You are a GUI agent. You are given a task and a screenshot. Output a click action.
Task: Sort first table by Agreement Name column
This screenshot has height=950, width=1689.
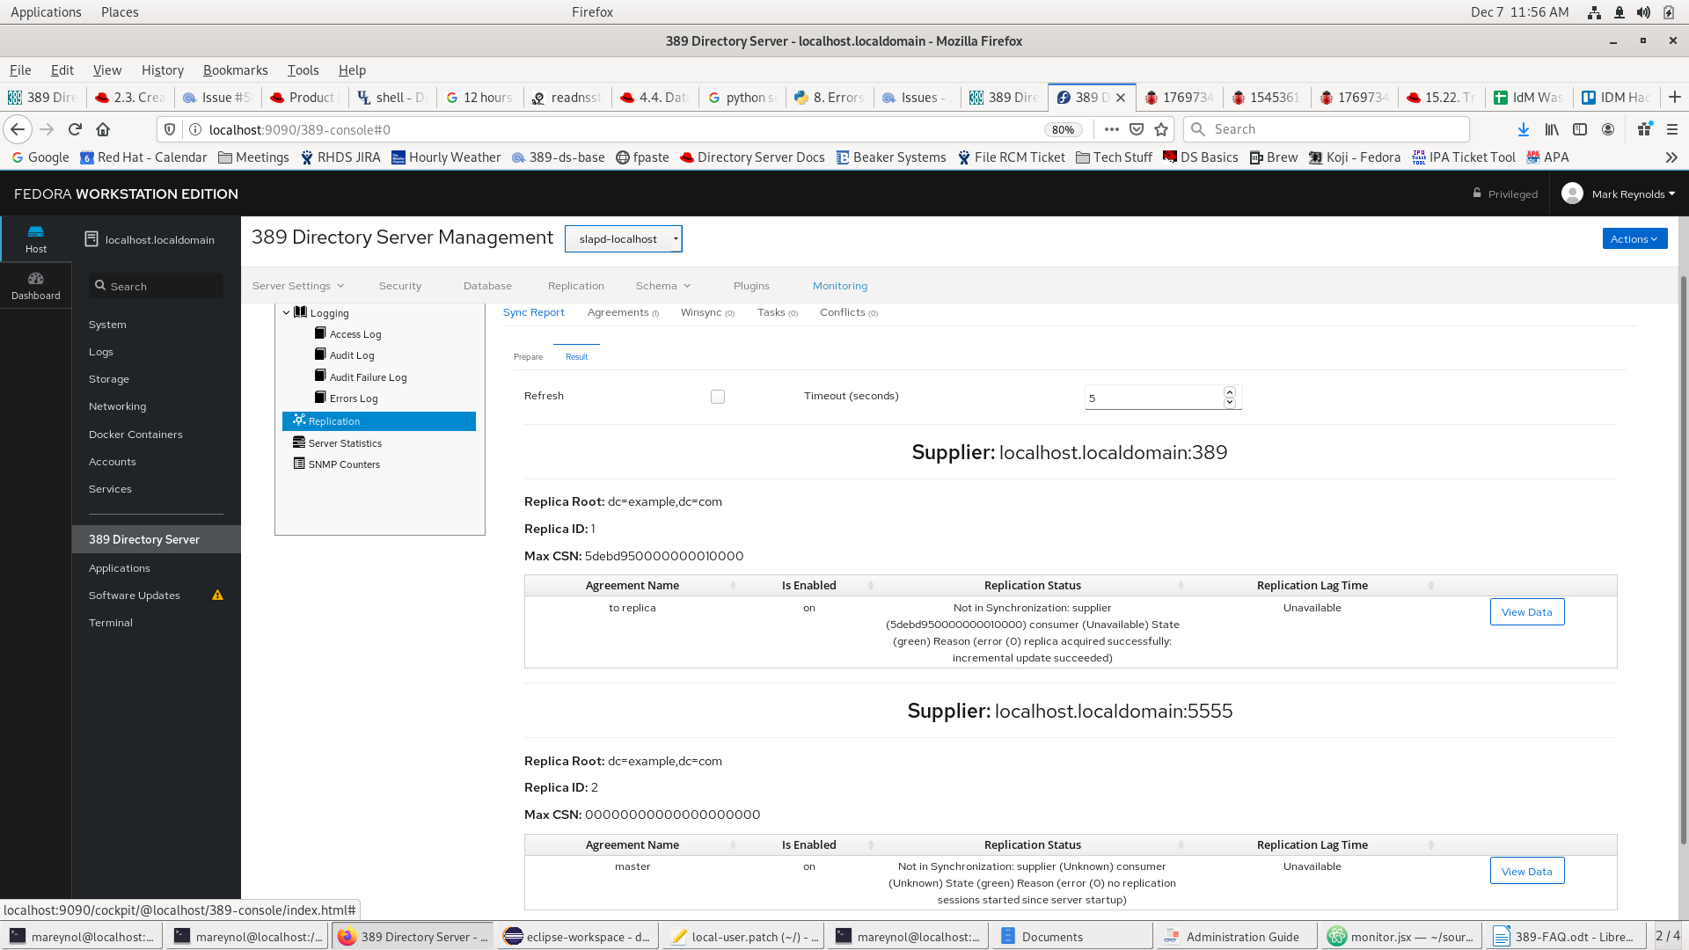632,586
